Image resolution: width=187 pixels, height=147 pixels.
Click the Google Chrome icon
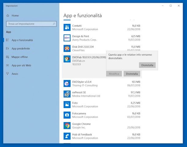(67, 126)
